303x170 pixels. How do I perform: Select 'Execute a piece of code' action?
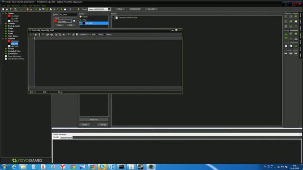click(x=128, y=17)
